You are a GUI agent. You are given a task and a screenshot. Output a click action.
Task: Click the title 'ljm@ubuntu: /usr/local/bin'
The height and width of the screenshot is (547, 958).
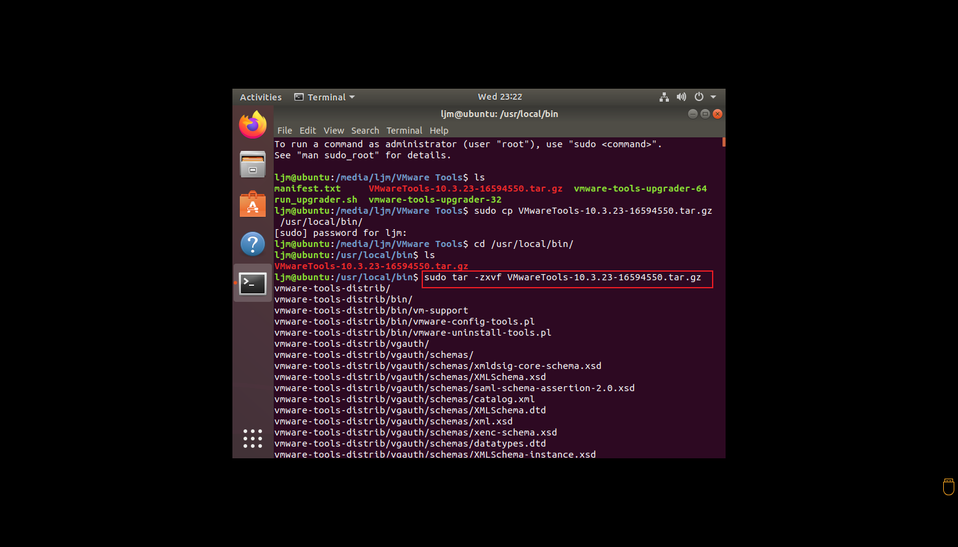pos(499,114)
